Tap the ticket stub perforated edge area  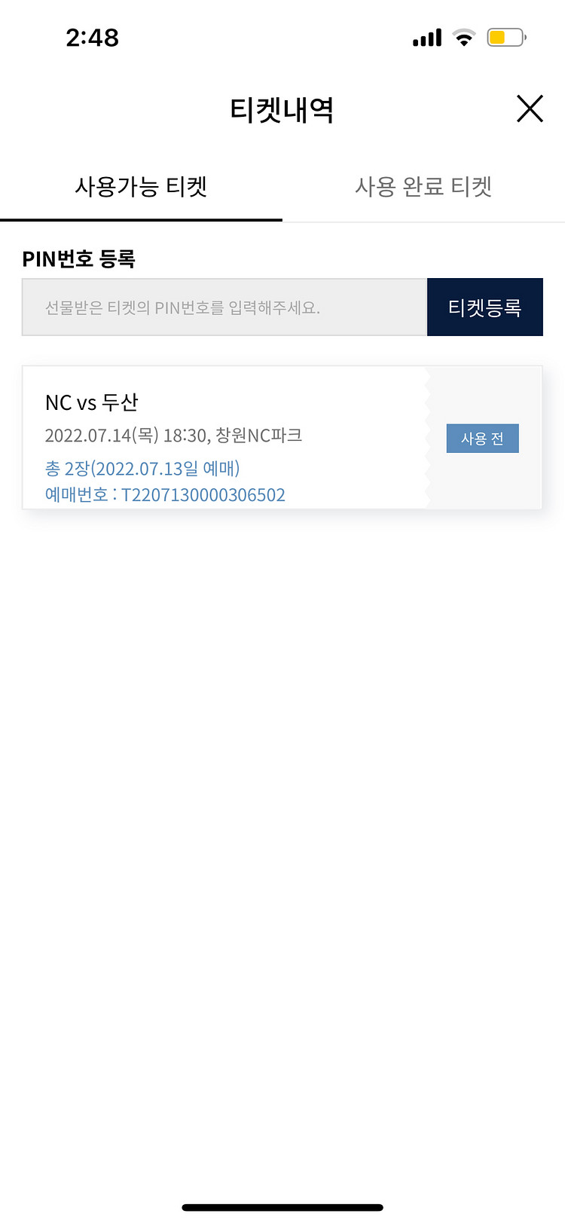[427, 438]
